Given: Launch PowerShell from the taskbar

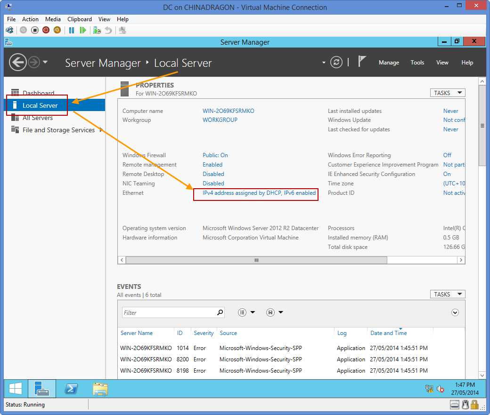Looking at the screenshot, I should [71, 389].
